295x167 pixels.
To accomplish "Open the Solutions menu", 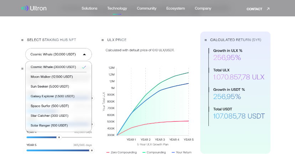I will 89,8.
